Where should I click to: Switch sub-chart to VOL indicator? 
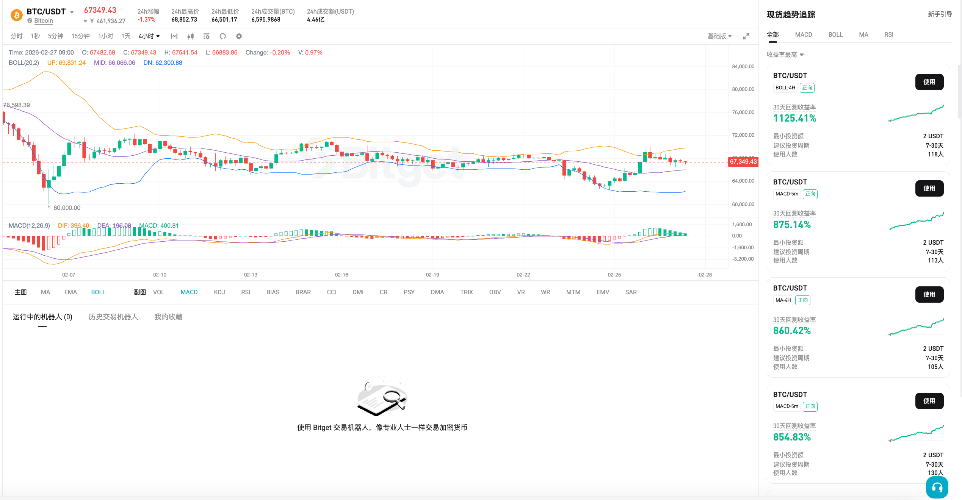click(x=159, y=292)
